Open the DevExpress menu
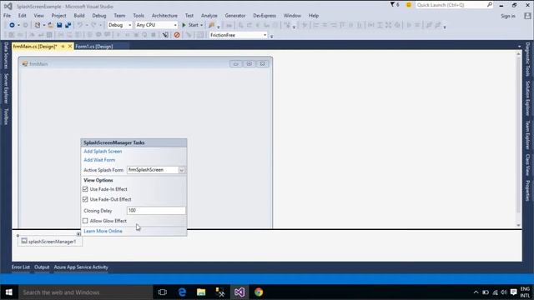Screen dimensions: 534x300 pos(264,16)
